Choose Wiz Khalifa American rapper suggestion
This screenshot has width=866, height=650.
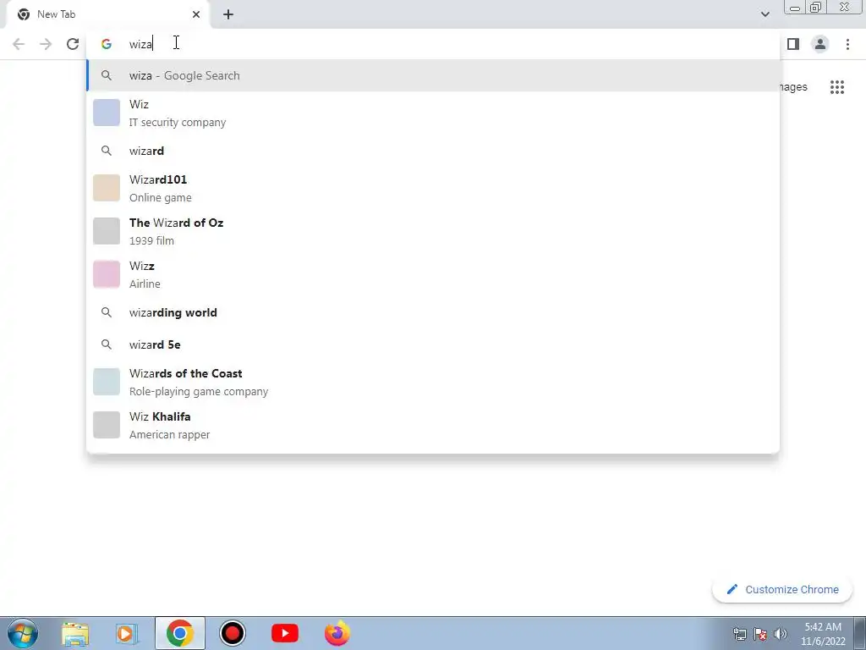coord(433,425)
